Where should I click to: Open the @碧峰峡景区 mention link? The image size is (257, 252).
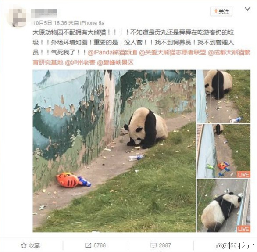[x=115, y=62]
